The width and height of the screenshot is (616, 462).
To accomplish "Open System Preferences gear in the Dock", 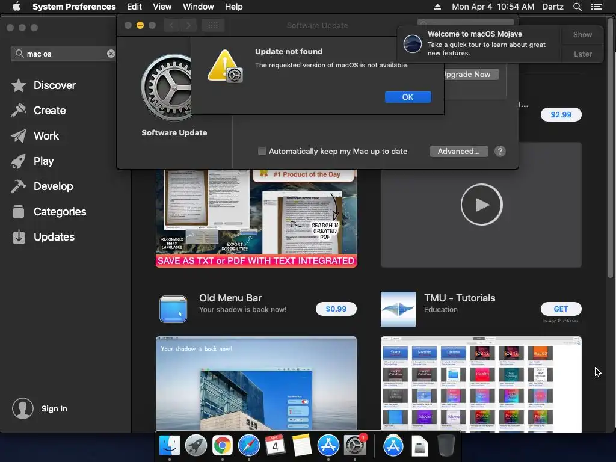I will click(355, 446).
